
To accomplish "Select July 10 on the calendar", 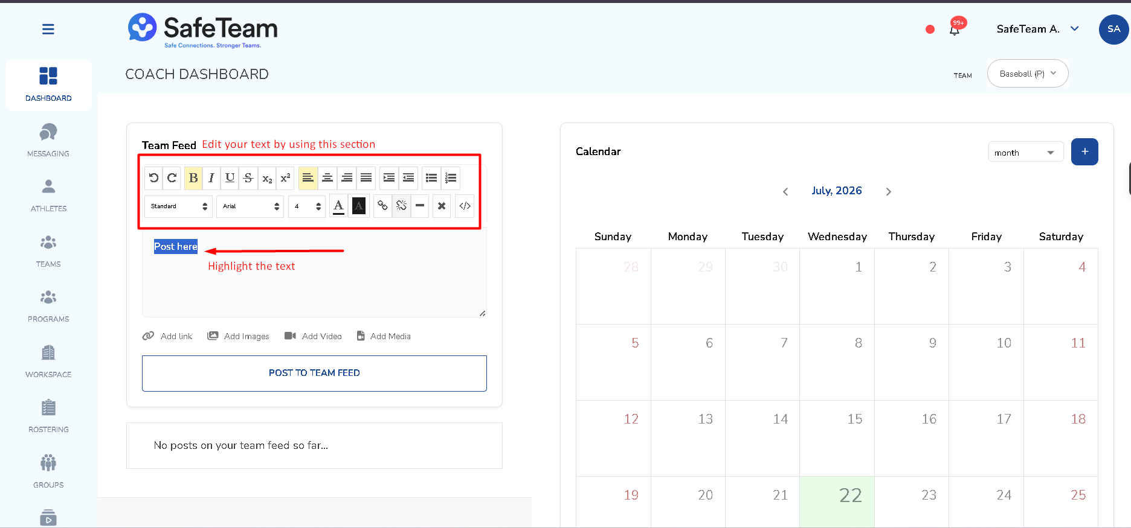I will click(x=986, y=363).
